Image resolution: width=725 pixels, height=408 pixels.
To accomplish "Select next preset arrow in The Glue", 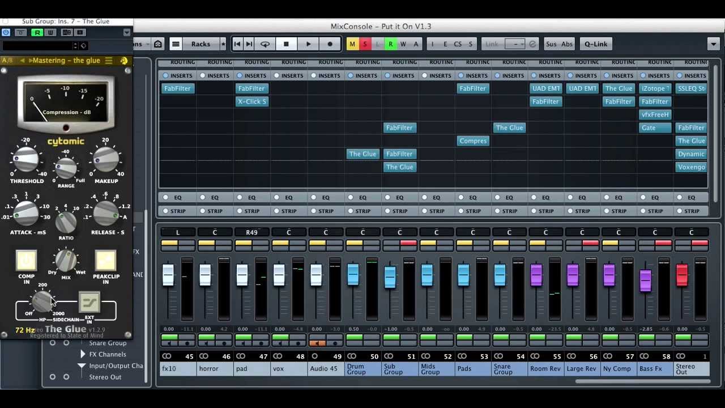I will [29, 61].
